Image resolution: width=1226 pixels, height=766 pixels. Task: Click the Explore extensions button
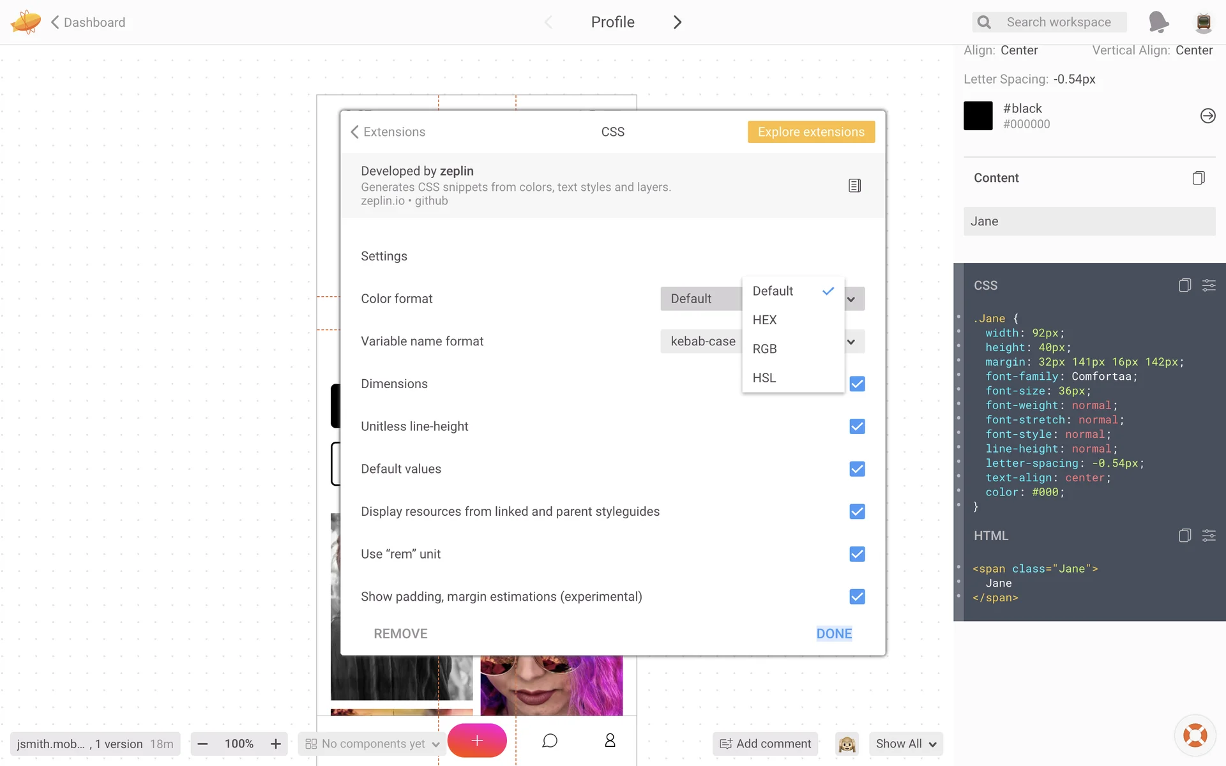pos(810,132)
